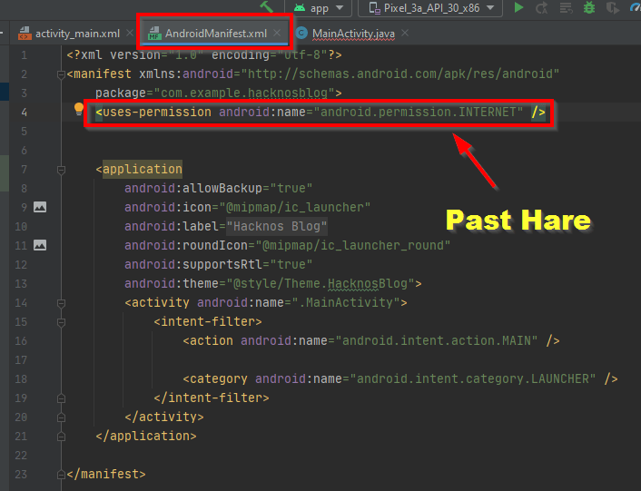Click the Apply Code Changes icon
Image resolution: width=641 pixels, height=491 pixels.
[x=566, y=8]
